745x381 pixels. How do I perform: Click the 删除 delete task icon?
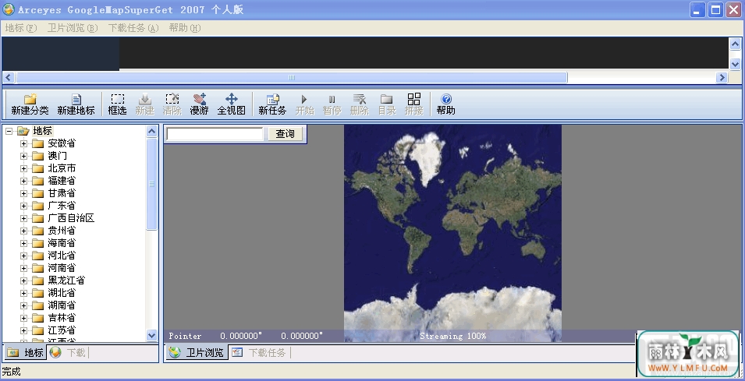pyautogui.click(x=359, y=104)
